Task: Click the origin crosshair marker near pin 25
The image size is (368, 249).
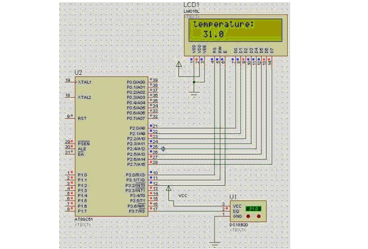Action: [x=163, y=149]
